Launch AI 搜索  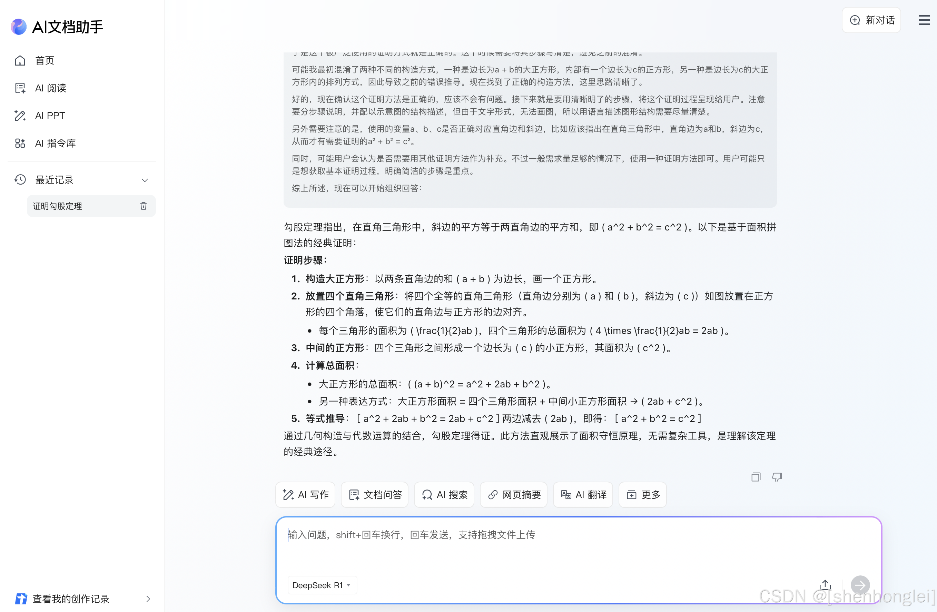[x=444, y=495]
